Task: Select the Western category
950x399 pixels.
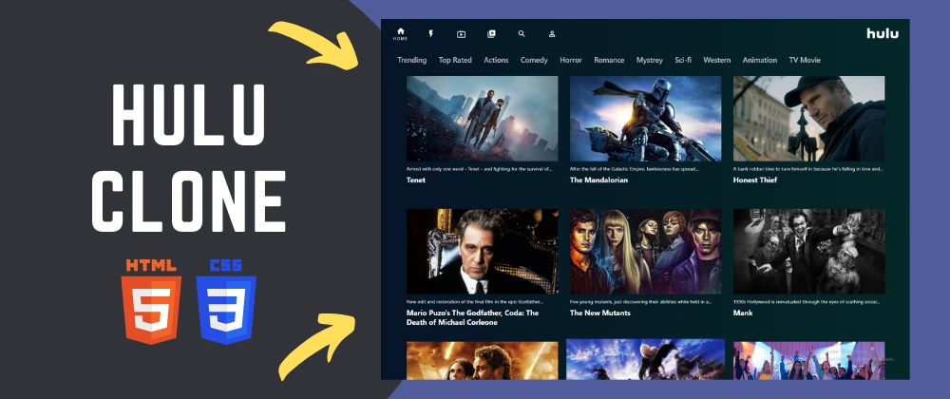Action: point(716,60)
